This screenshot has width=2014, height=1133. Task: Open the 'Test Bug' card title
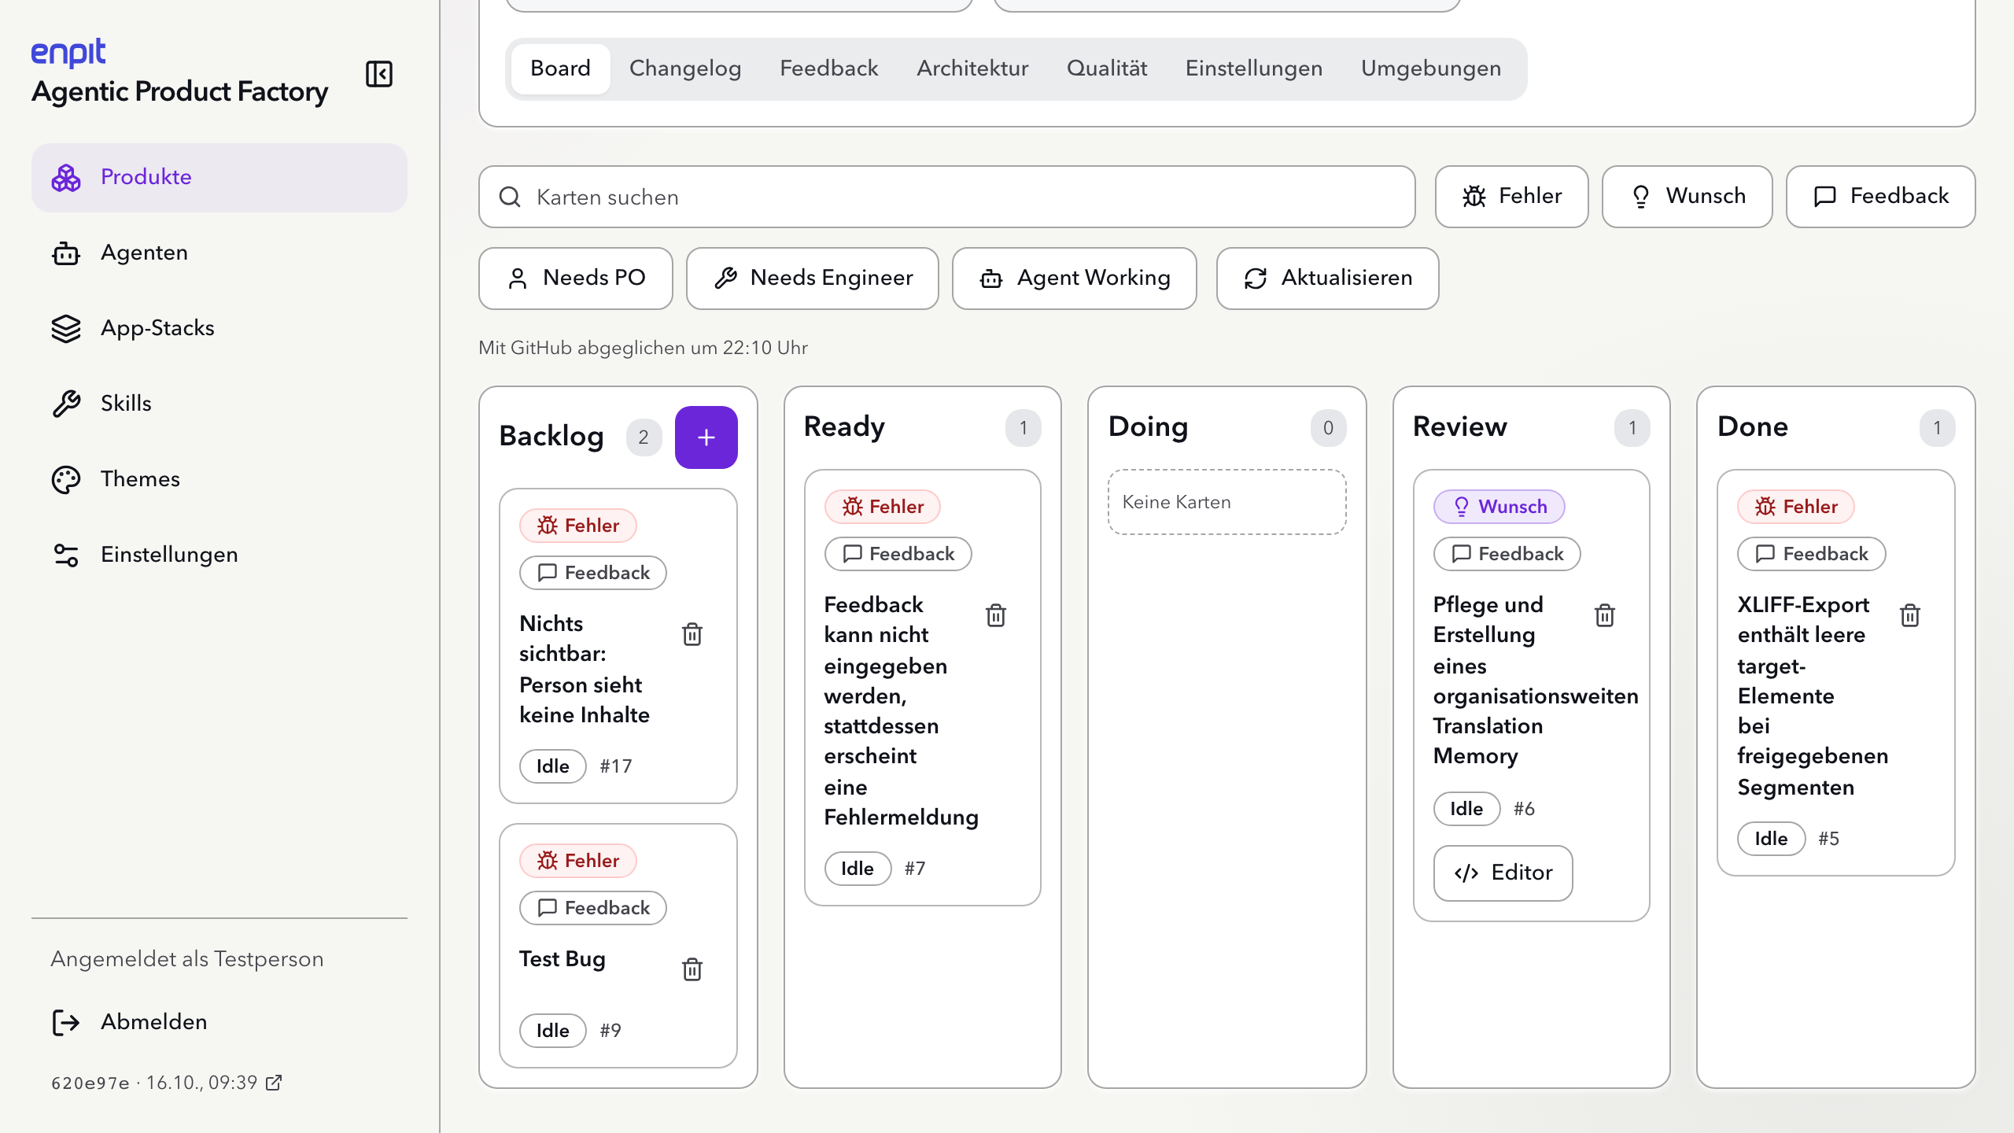point(563,959)
